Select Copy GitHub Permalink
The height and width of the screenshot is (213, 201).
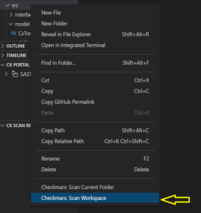pyautogui.click(x=95, y=102)
